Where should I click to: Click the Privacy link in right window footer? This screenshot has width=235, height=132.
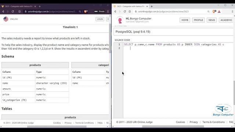[x=194, y=122]
